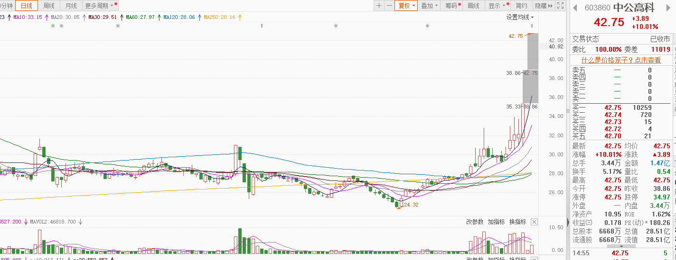Click the stock code 603860
This screenshot has width=676, height=260.
tap(597, 8)
